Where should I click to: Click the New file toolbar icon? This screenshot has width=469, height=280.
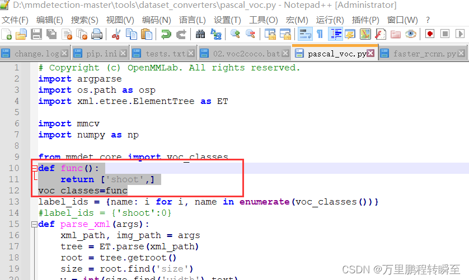(x=7, y=34)
